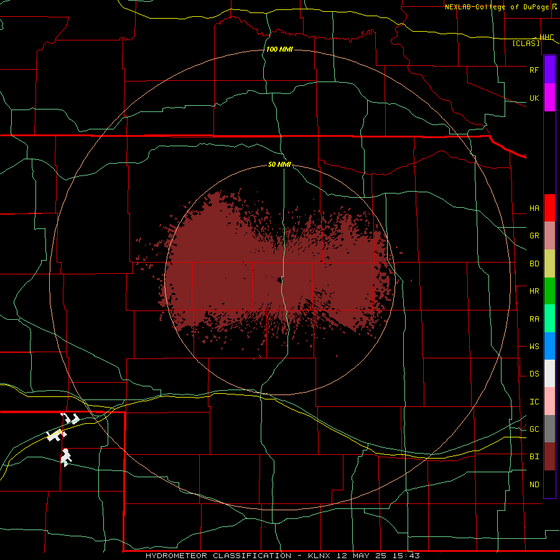Click the 50 NMI range ring label
560x560 pixels.
tap(279, 164)
